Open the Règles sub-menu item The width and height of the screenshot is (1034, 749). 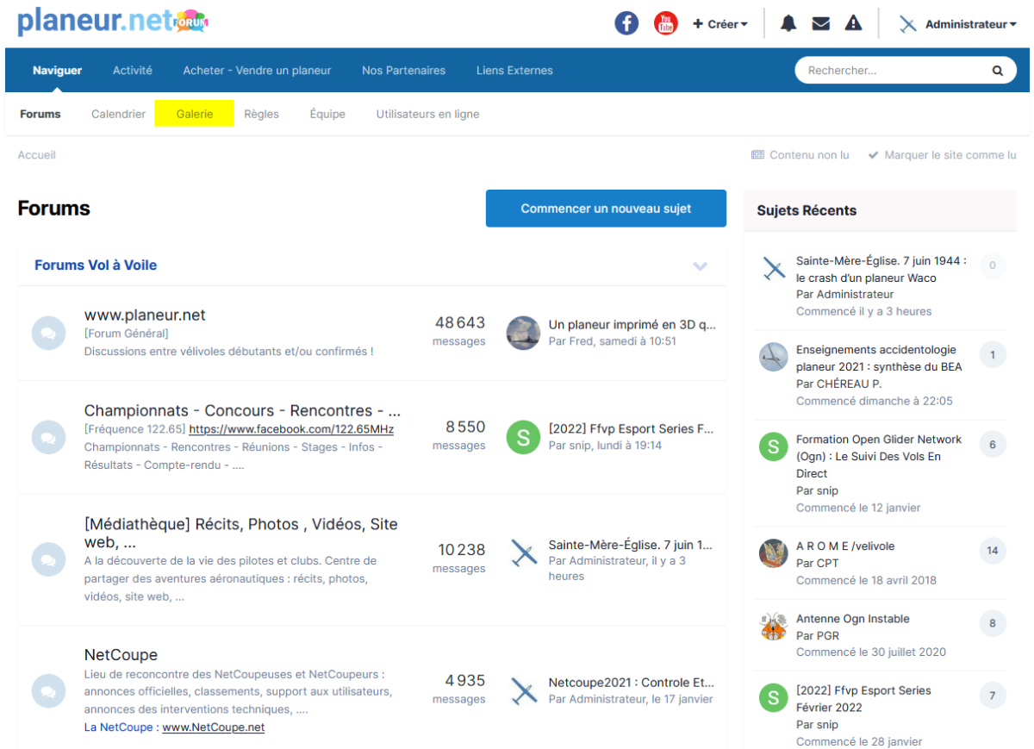click(261, 114)
